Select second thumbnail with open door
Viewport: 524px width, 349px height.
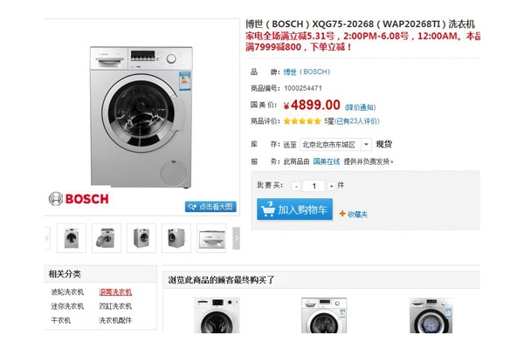pos(107,238)
